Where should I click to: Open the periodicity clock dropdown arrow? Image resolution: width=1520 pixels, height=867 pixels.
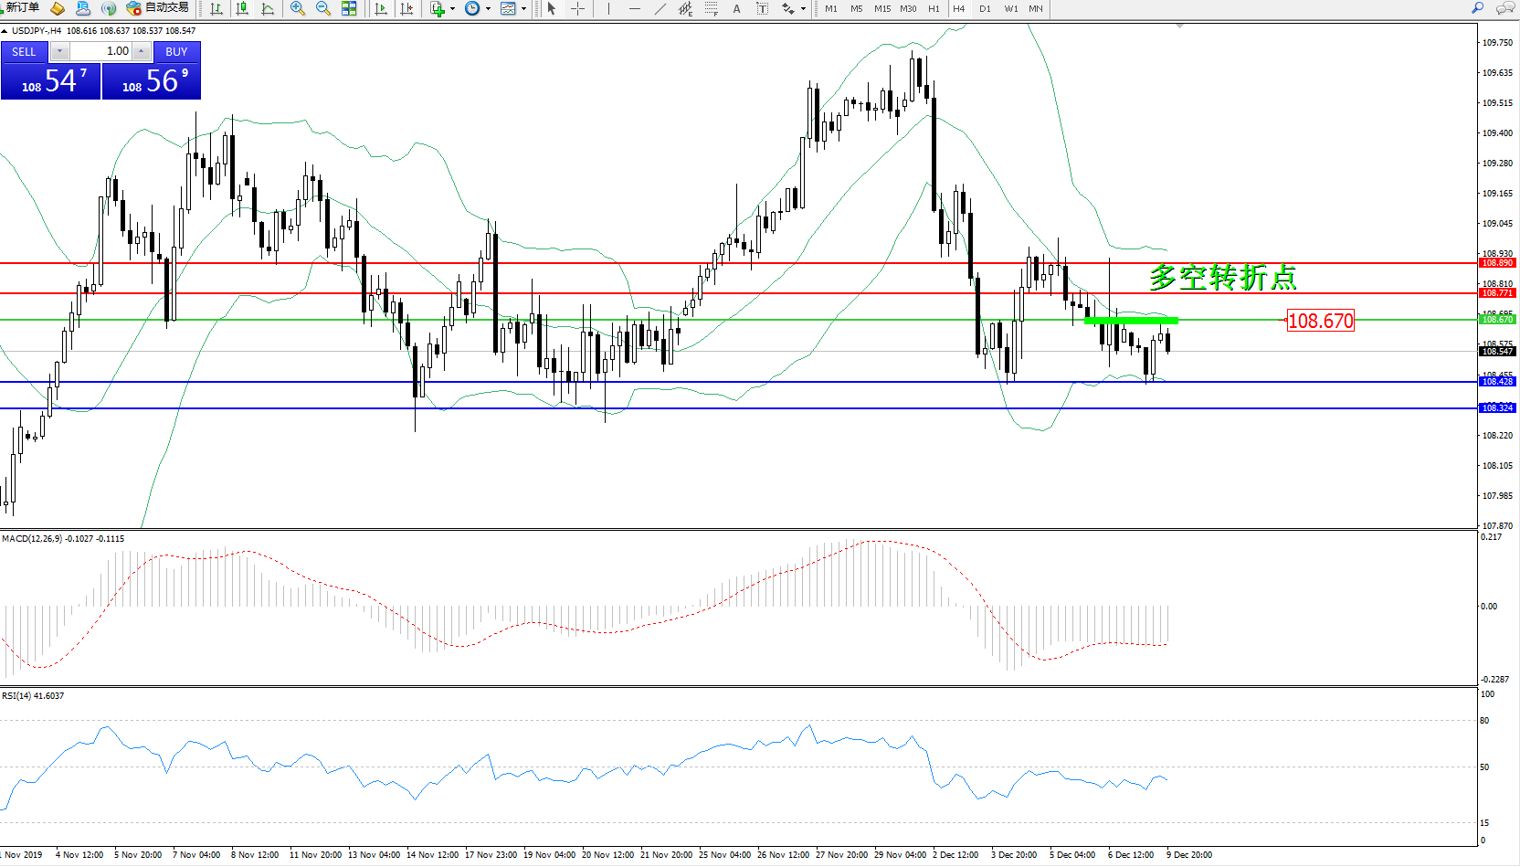coord(488,9)
